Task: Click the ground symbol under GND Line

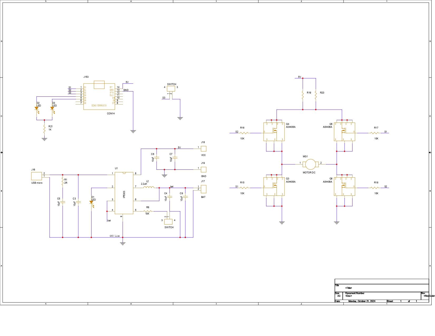Action: pyautogui.click(x=123, y=244)
